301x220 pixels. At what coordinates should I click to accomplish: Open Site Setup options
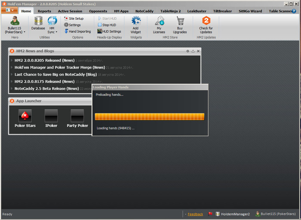[74, 18]
